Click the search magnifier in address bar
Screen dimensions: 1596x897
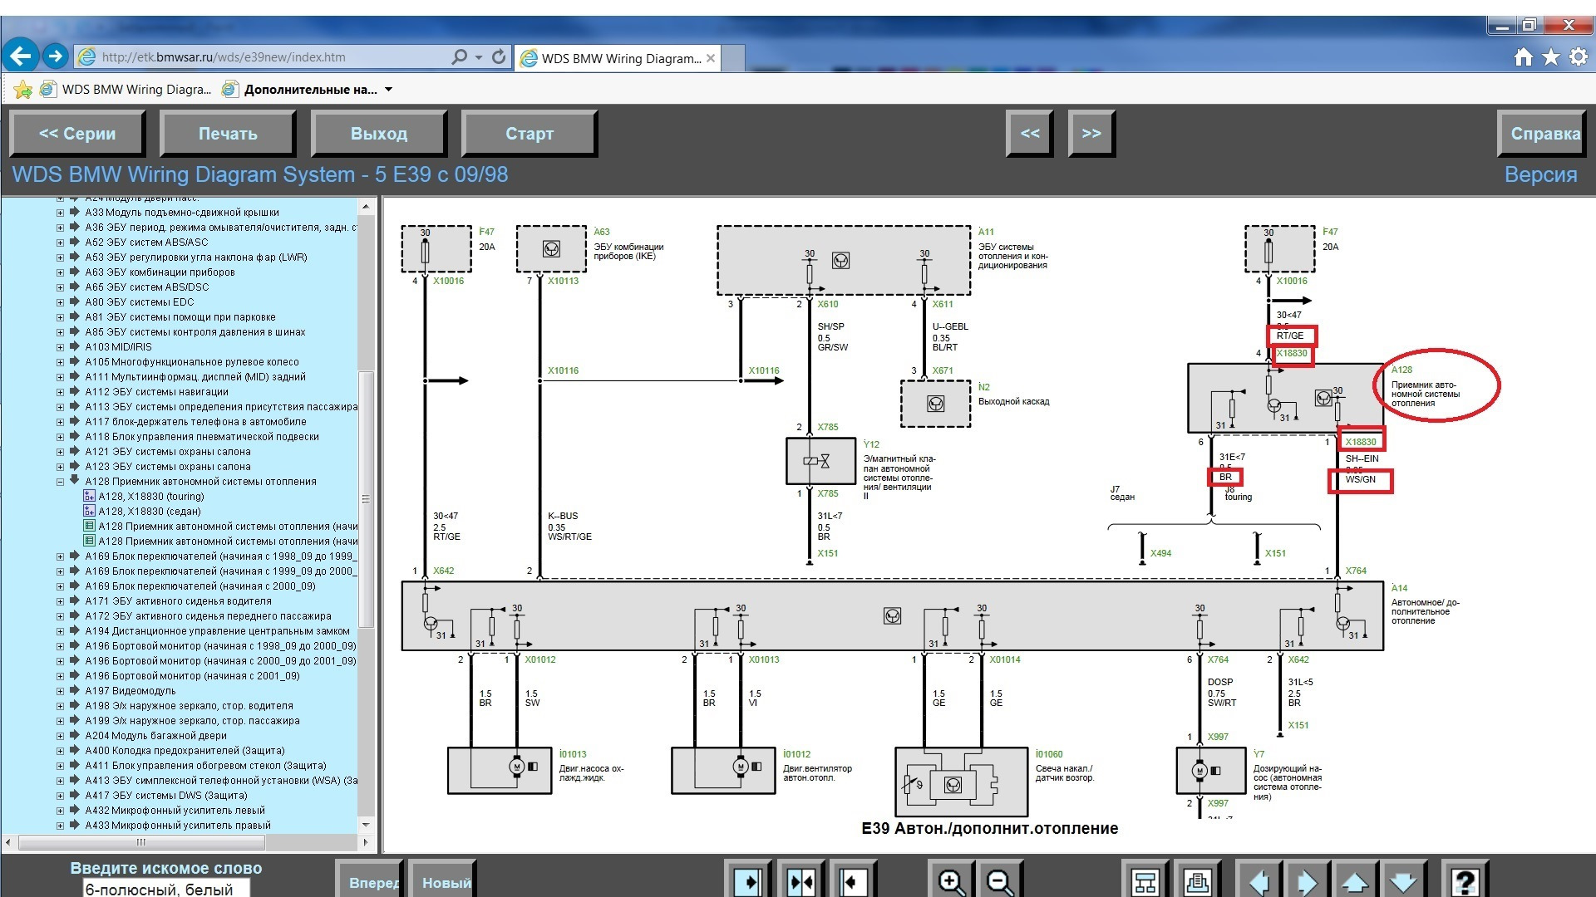pos(459,56)
